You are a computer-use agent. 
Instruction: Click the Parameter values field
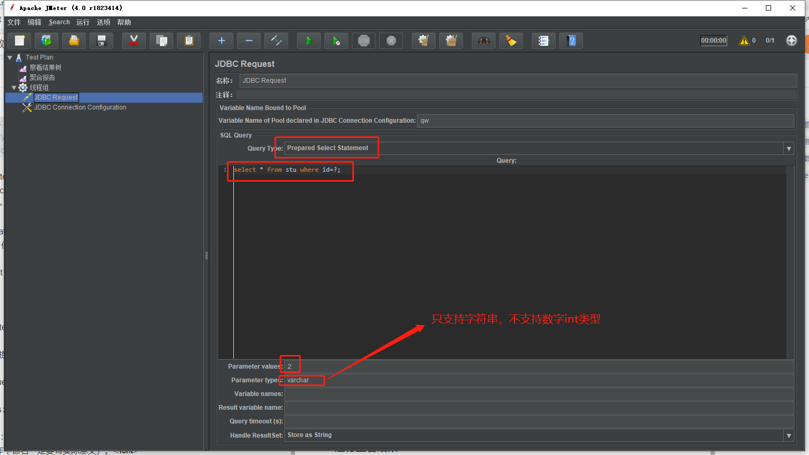pos(539,367)
